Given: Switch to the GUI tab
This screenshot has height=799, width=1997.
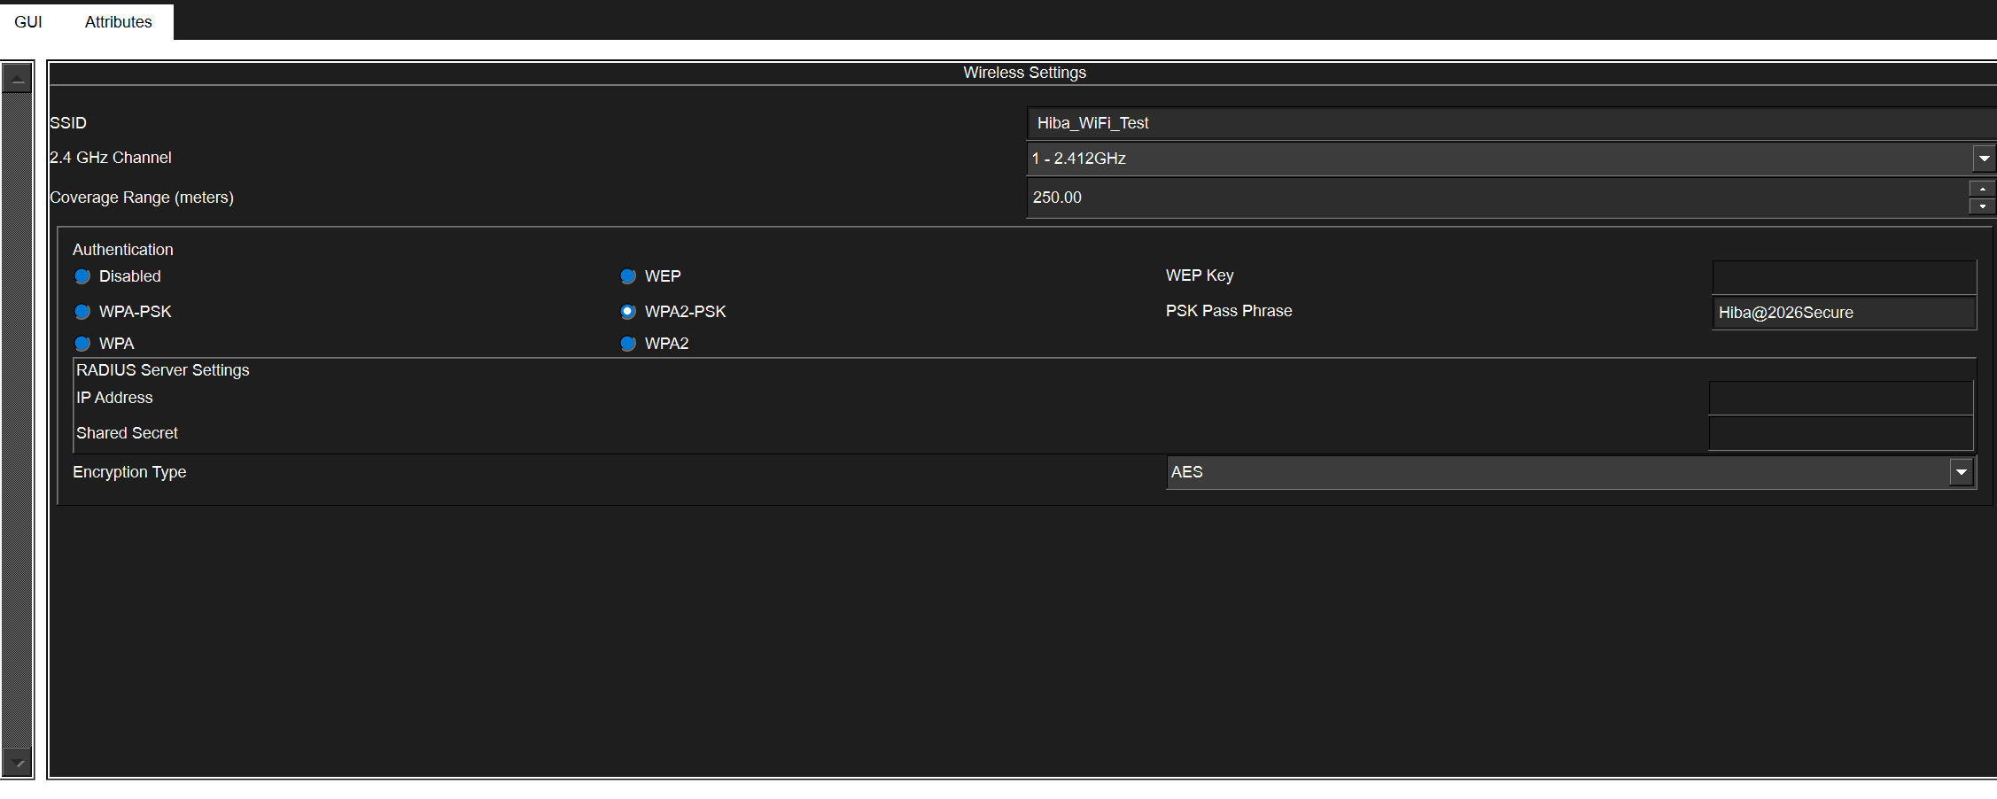Looking at the screenshot, I should tap(28, 21).
